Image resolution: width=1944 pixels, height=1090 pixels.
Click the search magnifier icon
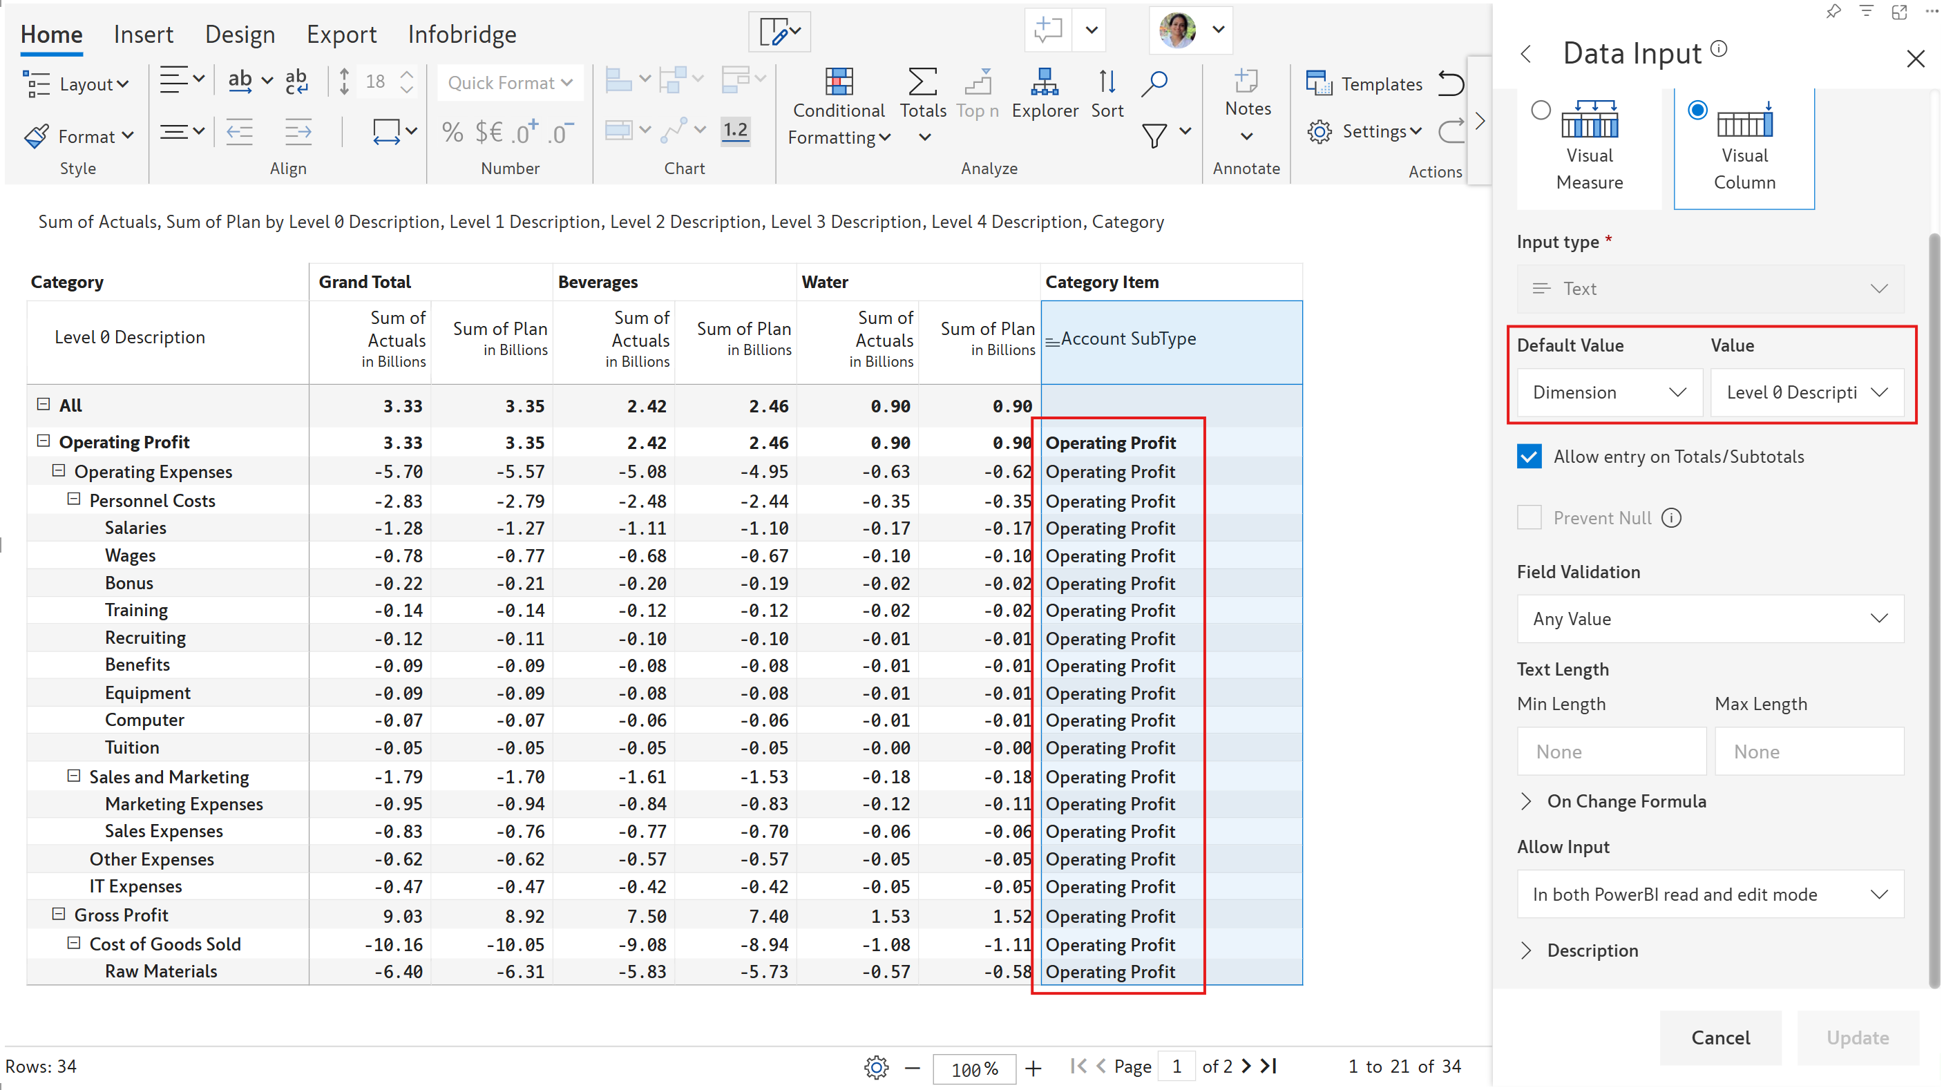tap(1154, 83)
